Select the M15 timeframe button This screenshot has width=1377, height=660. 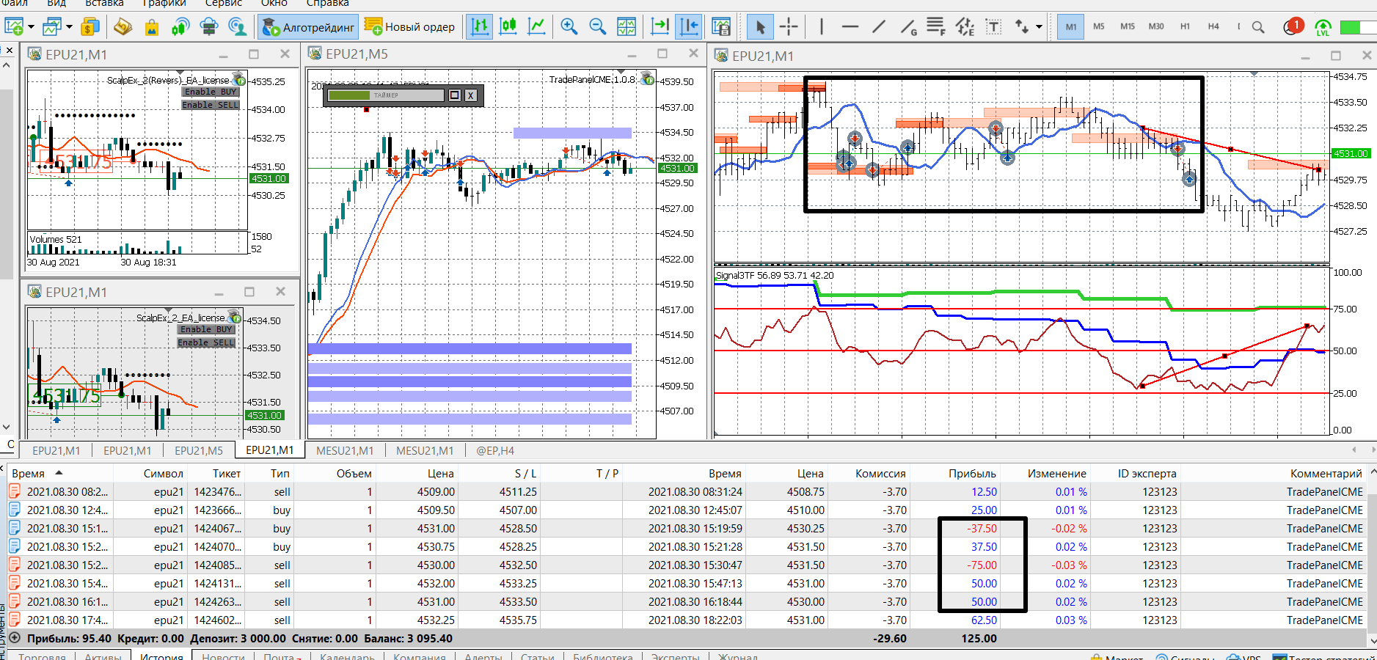coord(1127,26)
